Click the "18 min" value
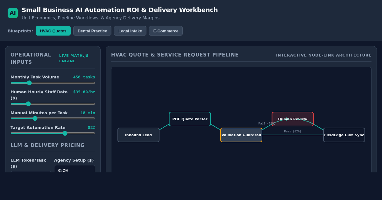The width and height of the screenshot is (382, 200). 88,113
